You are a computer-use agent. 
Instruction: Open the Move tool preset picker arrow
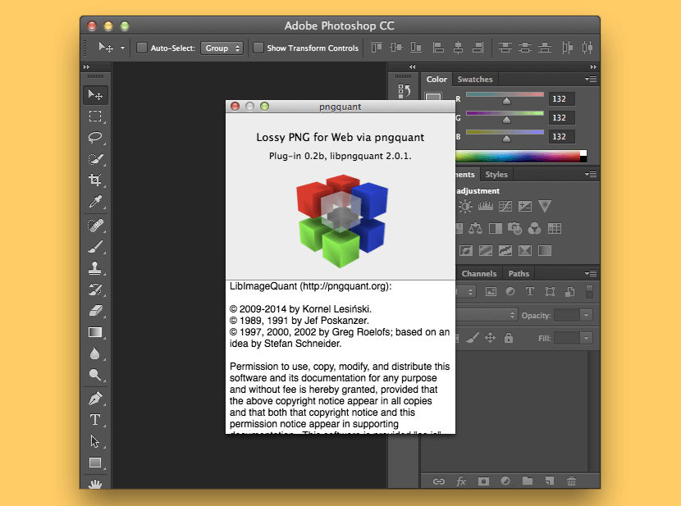[x=122, y=48]
